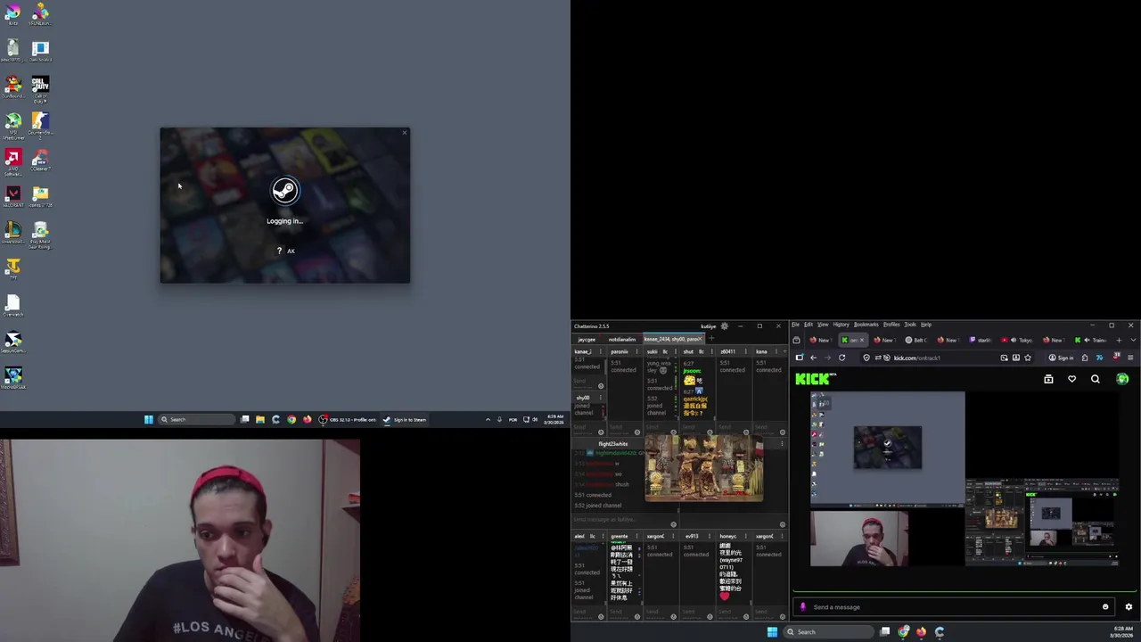
Task: Open the GunBound desktop icon
Action: pyautogui.click(x=12, y=86)
